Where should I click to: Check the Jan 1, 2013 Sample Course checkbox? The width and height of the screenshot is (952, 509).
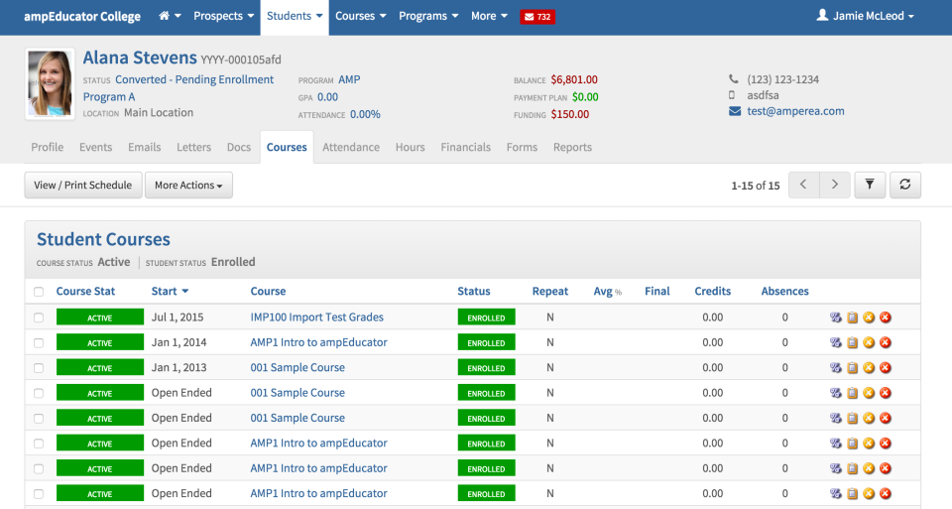[39, 368]
